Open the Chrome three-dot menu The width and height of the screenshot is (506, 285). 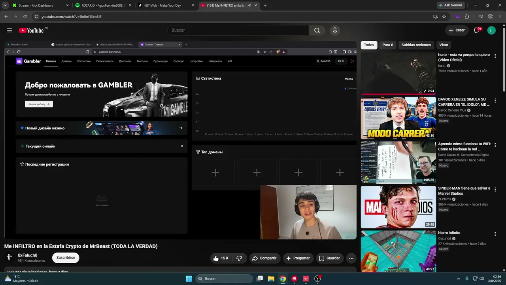(500, 17)
